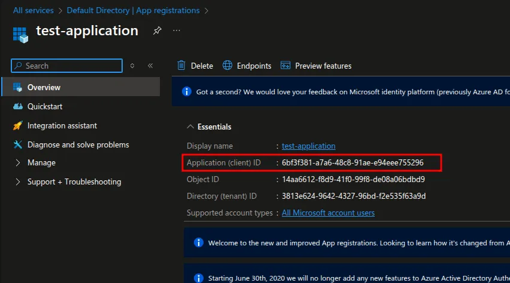Screen dimensions: 510x283
Task: Select the Directory (tenant) ID value
Action: click(x=354, y=196)
